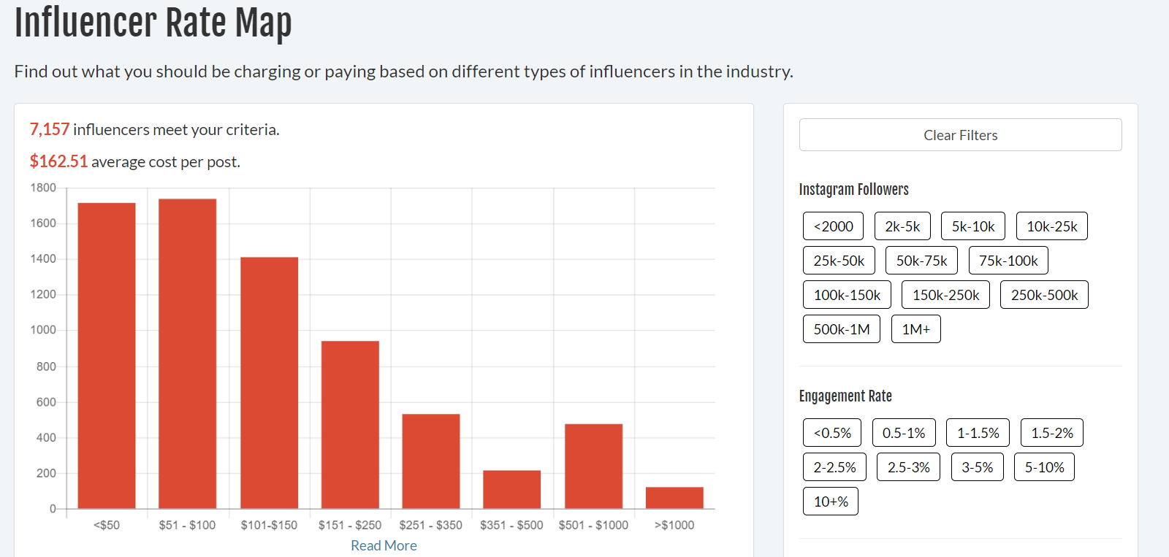This screenshot has width=1169, height=557.
Task: Toggle the 75k-100k followers filter
Action: pos(1008,261)
